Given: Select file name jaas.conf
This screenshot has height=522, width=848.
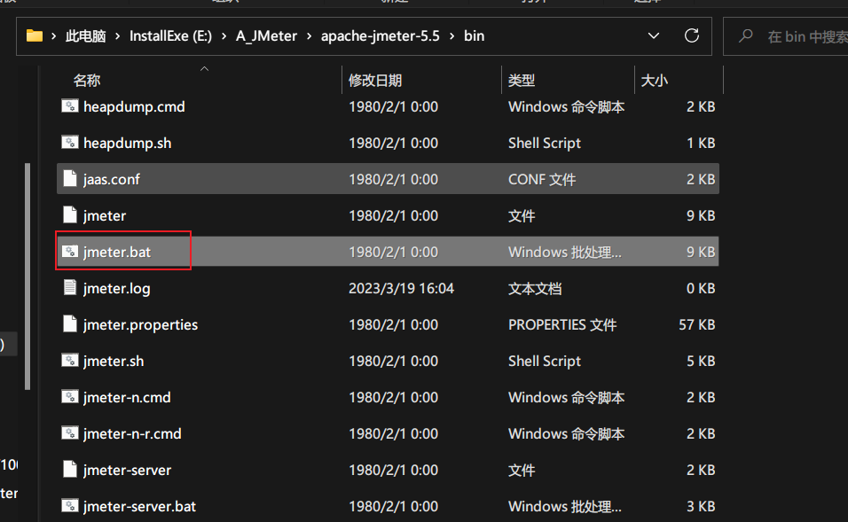Looking at the screenshot, I should click(112, 179).
